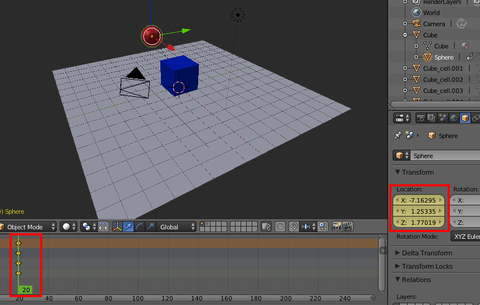The width and height of the screenshot is (480, 305).
Task: Activate the first scene layer button
Action: [x=202, y=224]
